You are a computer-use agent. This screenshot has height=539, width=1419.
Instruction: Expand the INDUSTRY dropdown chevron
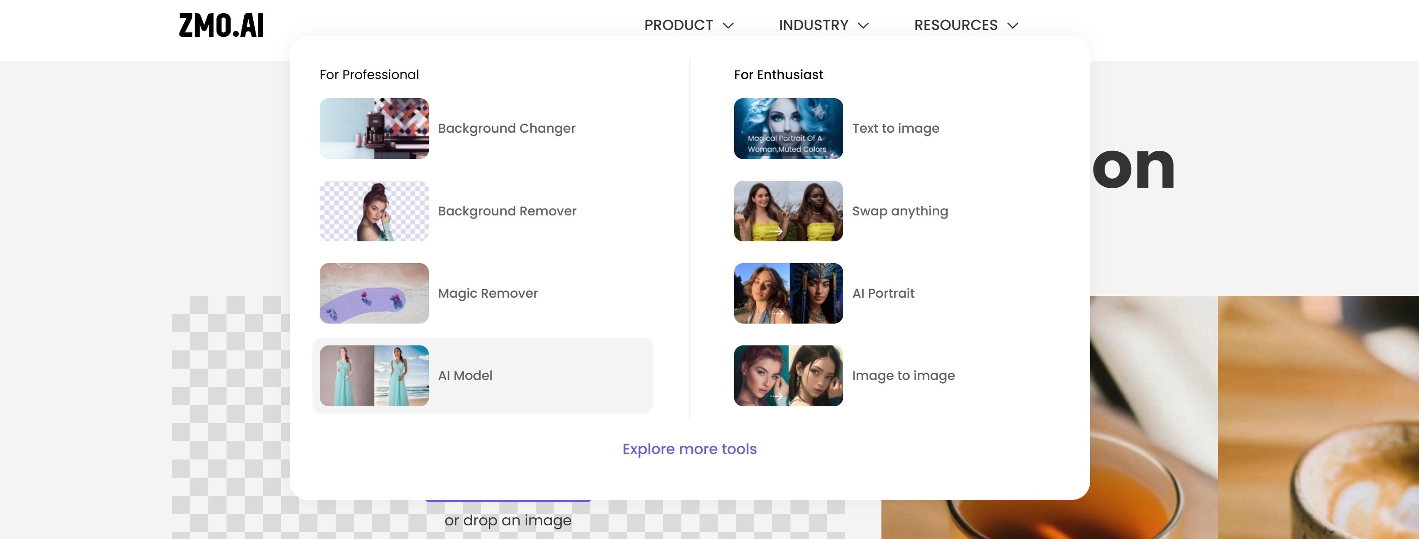point(863,25)
